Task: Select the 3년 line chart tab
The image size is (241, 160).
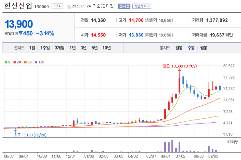Action: pyautogui.click(x=84, y=48)
